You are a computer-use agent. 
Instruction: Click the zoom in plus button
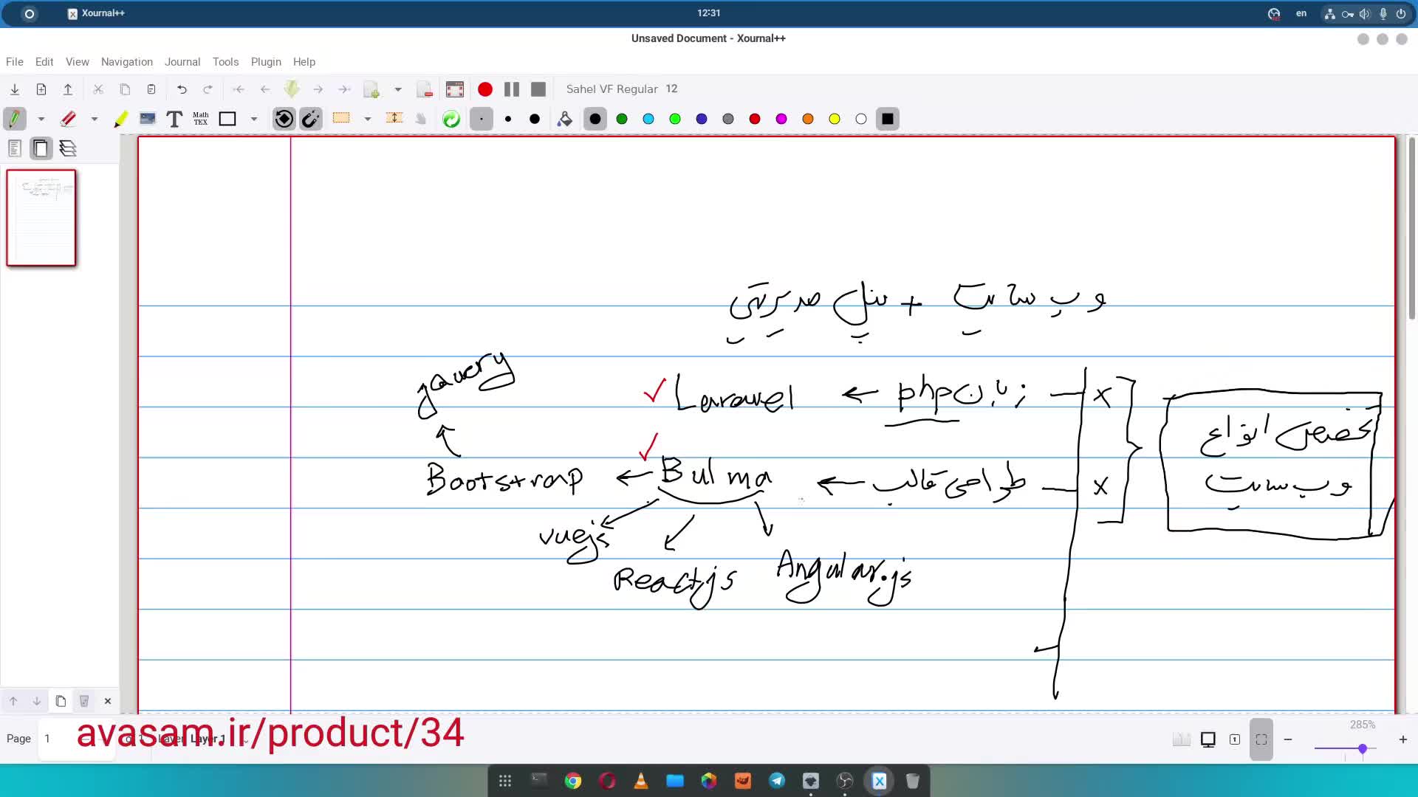pos(1402,739)
